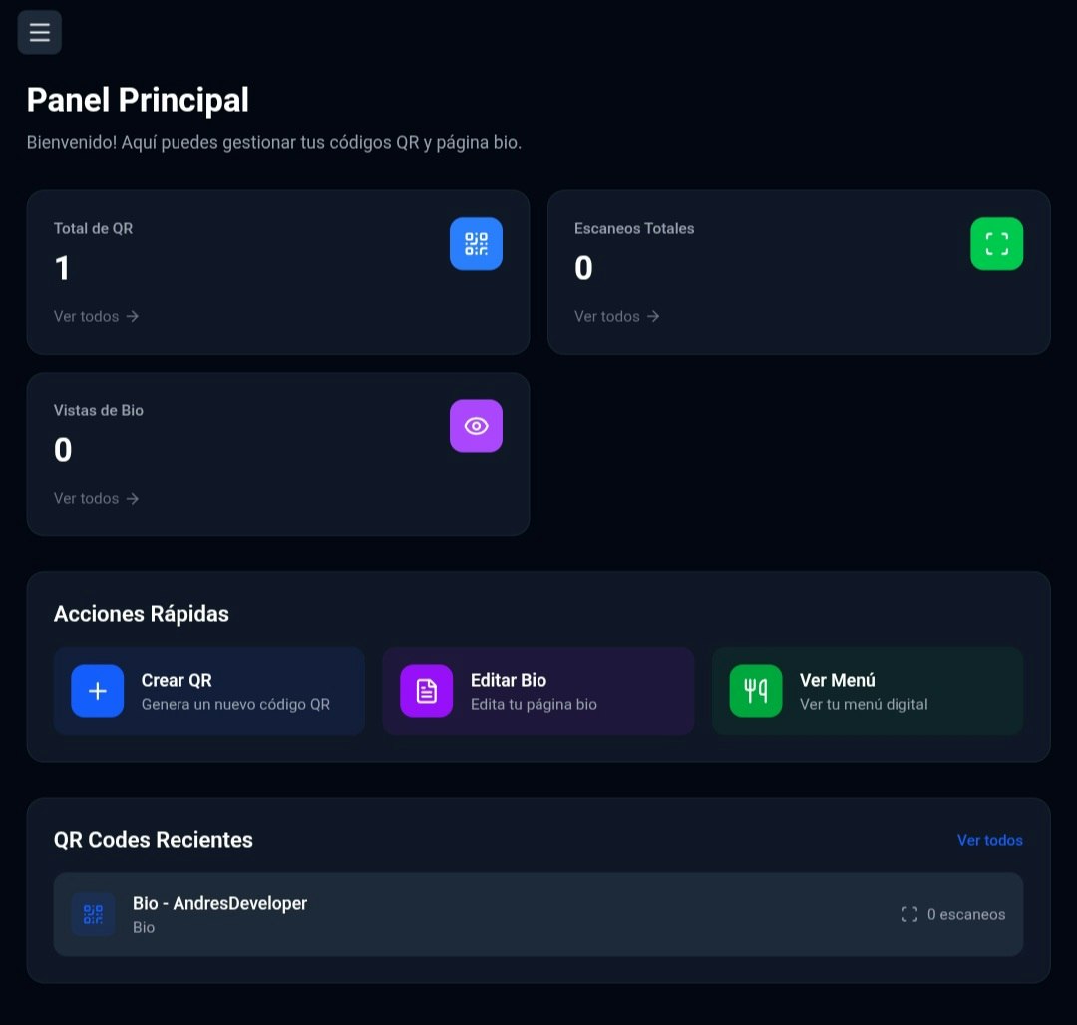This screenshot has width=1077, height=1025.
Task: Click the Total de QR stat card
Action: point(278,271)
